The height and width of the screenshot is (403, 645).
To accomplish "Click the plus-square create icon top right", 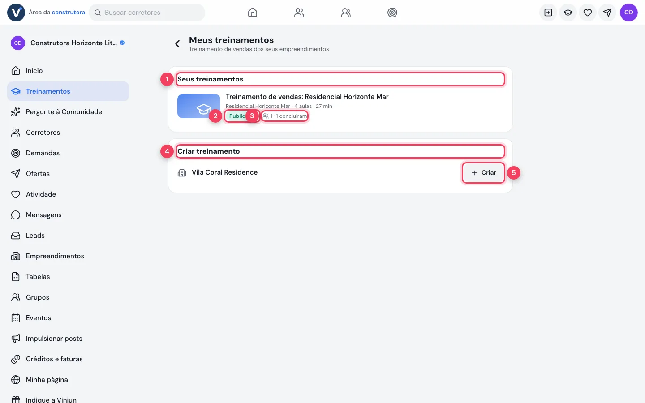I will [548, 13].
